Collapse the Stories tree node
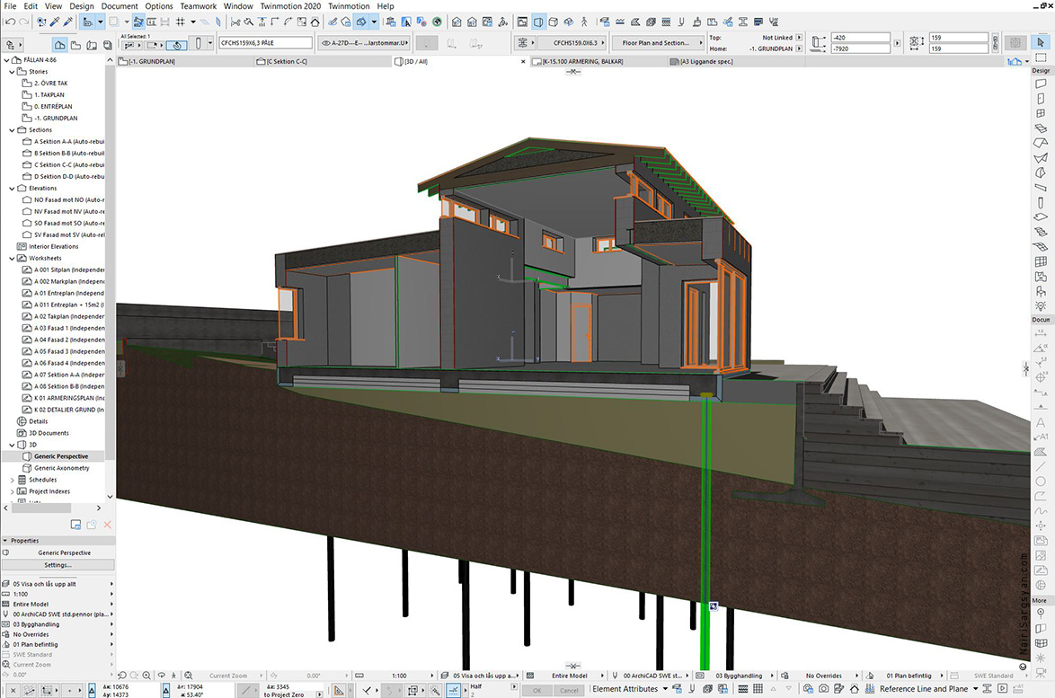 (x=12, y=71)
